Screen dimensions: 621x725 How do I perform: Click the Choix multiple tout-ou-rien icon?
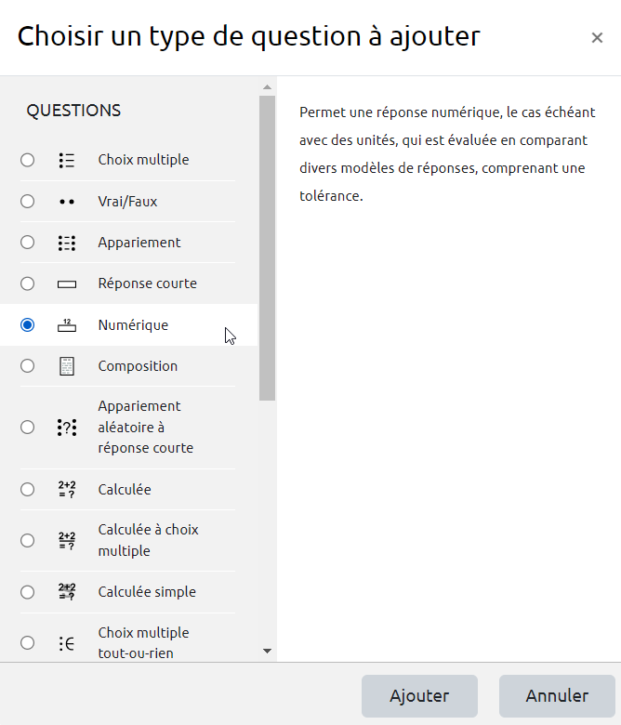pyautogui.click(x=66, y=642)
